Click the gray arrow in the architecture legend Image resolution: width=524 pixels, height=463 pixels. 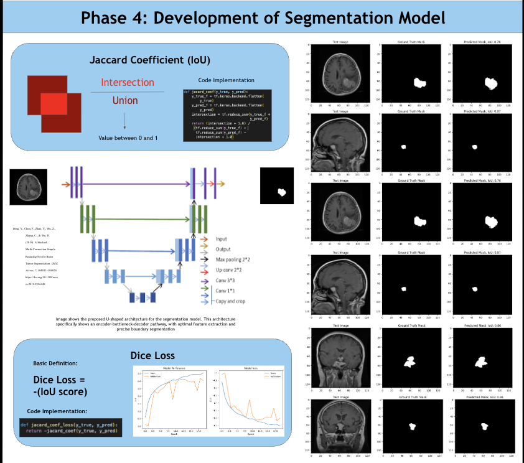click(204, 252)
